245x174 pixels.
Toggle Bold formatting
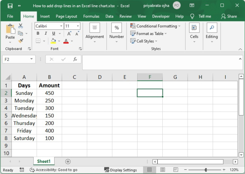(x=38, y=34)
